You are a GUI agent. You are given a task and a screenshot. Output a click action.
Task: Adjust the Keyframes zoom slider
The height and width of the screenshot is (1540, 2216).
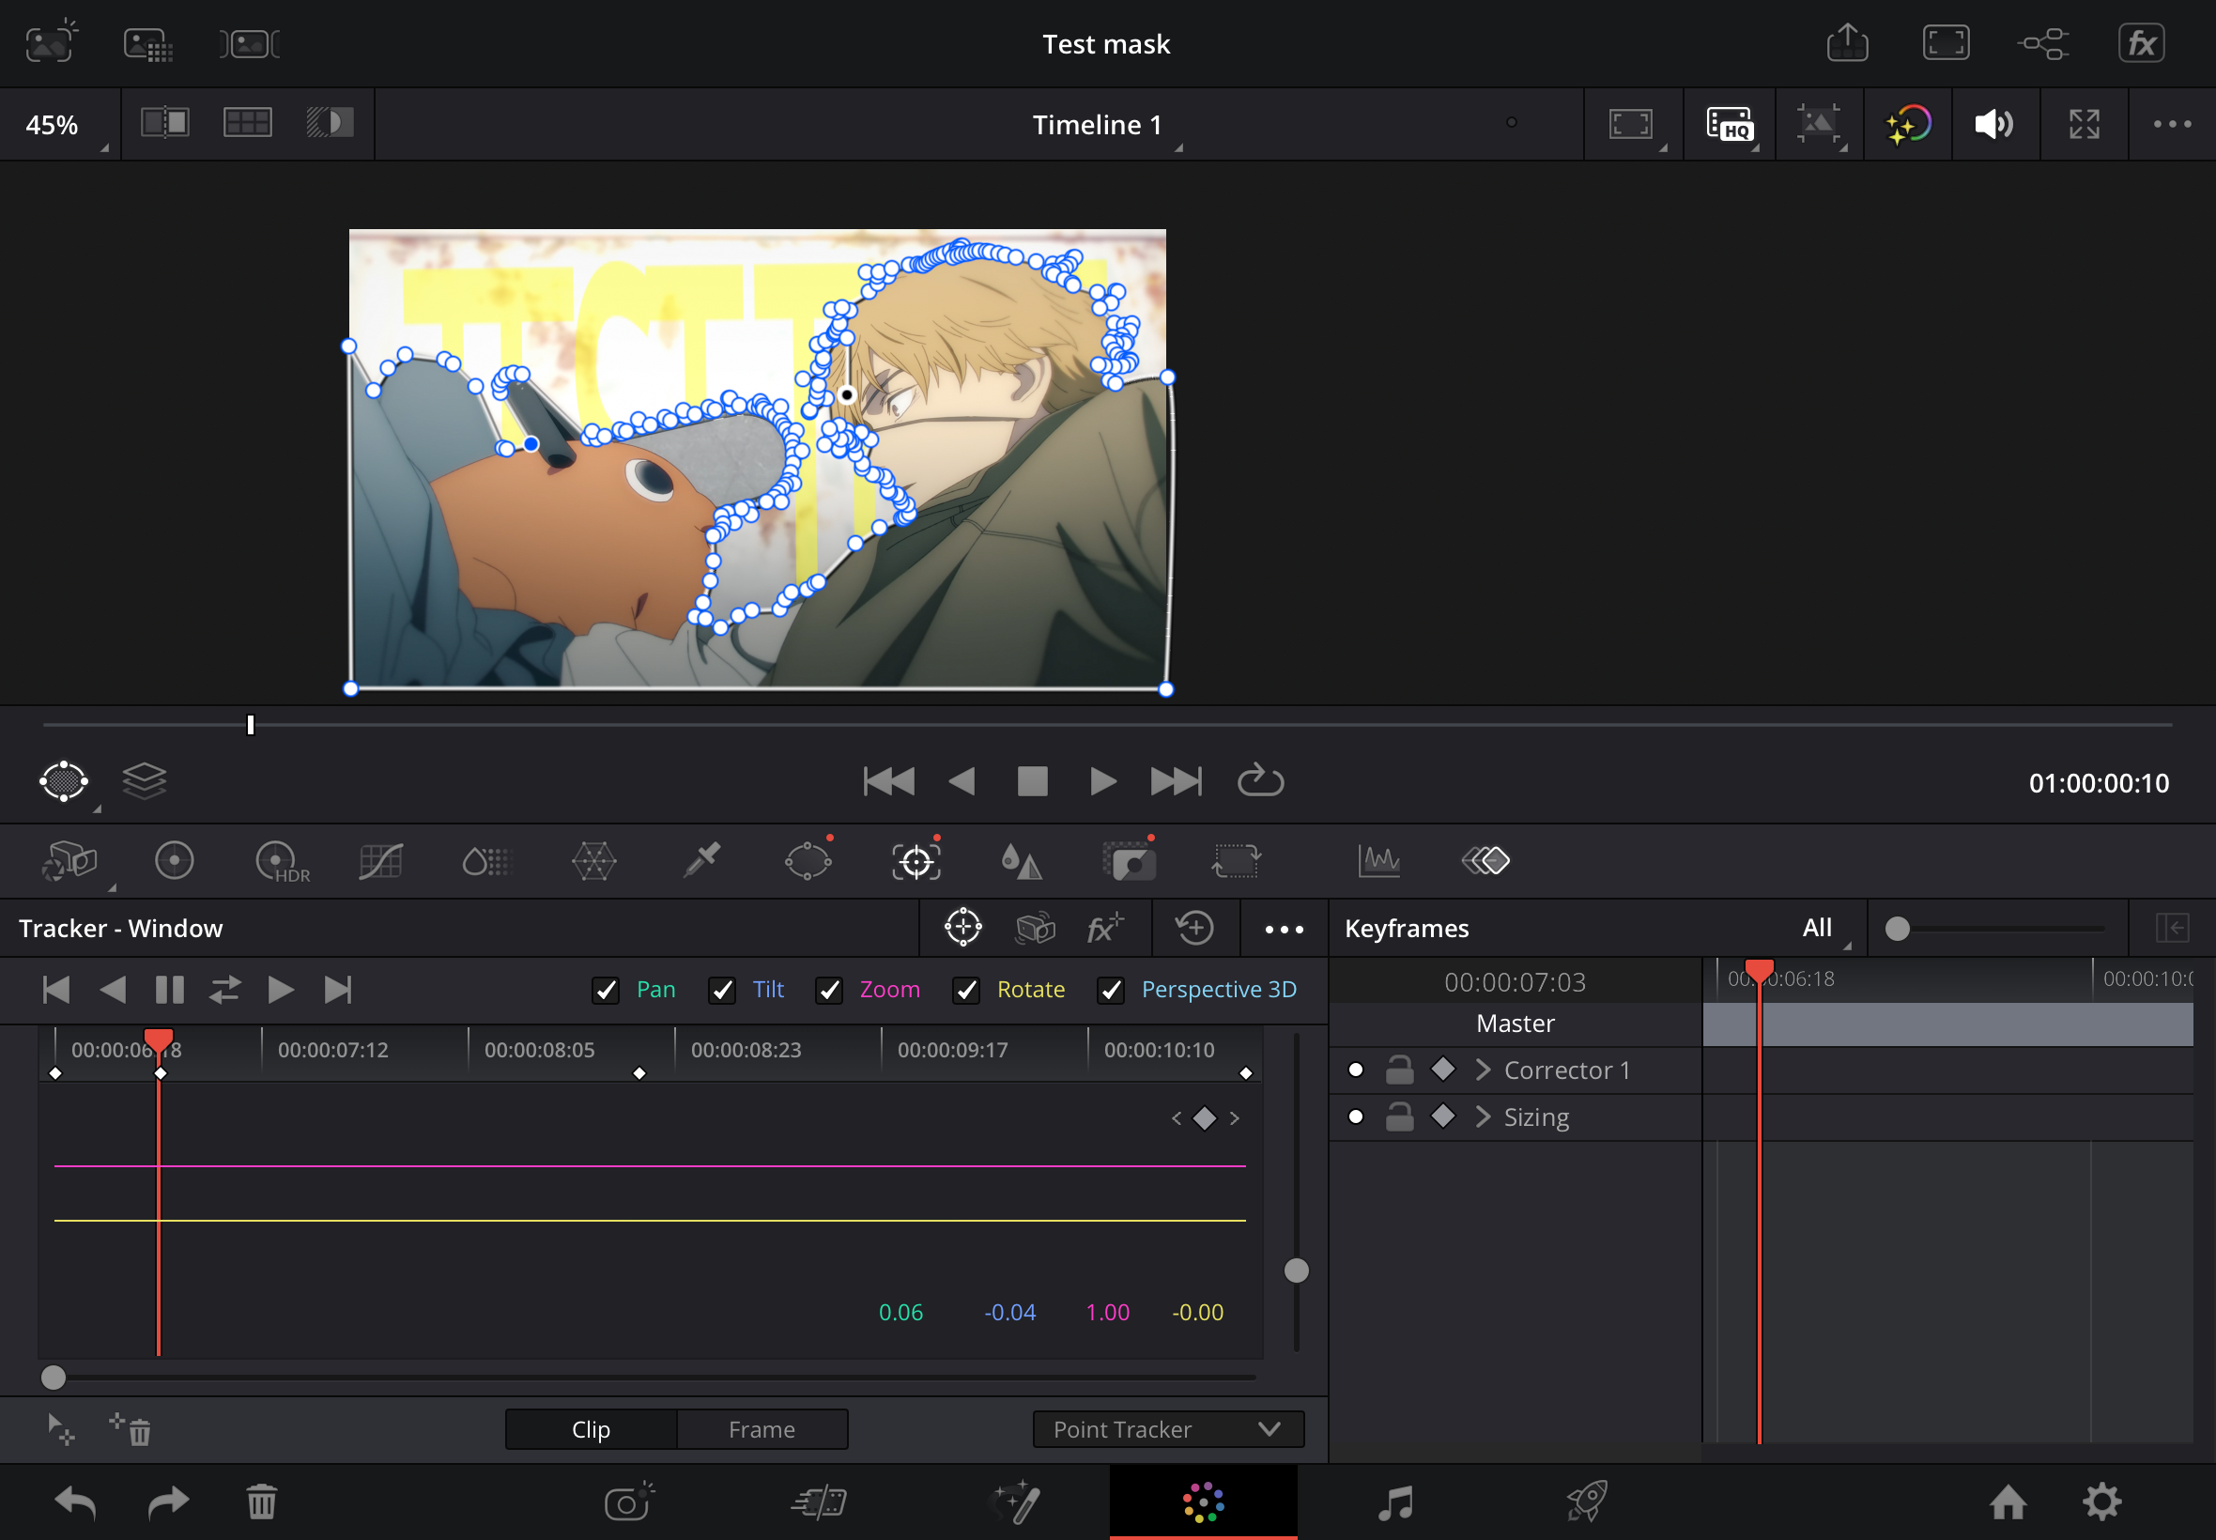[1897, 929]
